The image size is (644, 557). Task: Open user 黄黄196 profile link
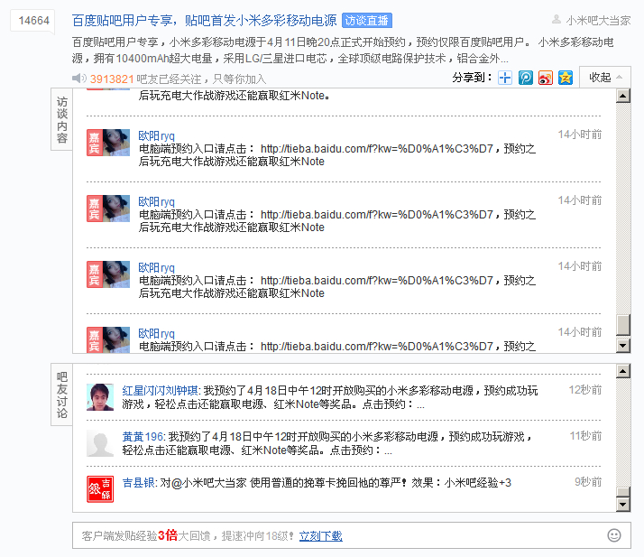[143, 437]
